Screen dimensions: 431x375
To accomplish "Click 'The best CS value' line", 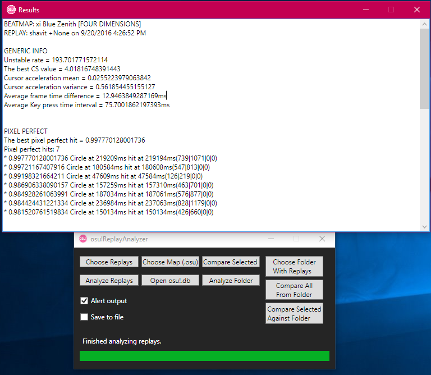I will (62, 68).
